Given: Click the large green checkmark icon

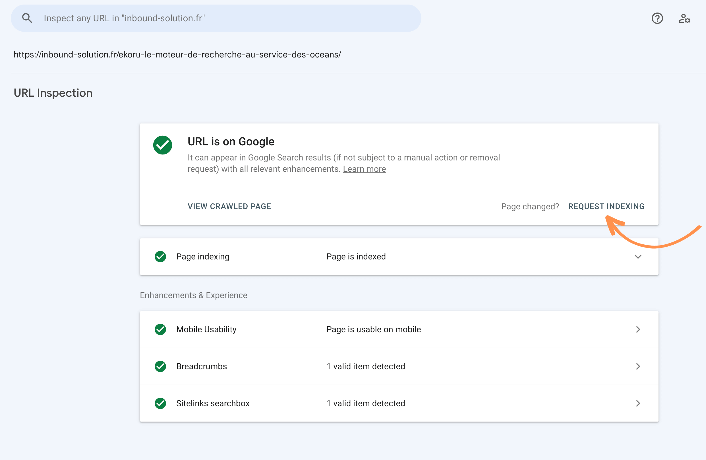Looking at the screenshot, I should point(163,145).
